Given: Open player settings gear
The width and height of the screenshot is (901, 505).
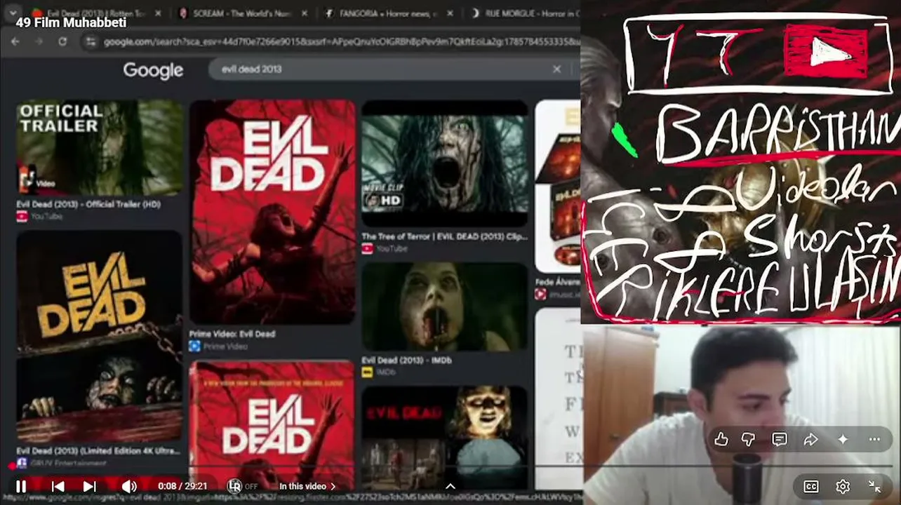Looking at the screenshot, I should (843, 486).
